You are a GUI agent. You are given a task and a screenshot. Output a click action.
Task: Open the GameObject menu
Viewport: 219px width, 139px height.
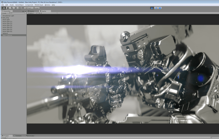[19, 5]
